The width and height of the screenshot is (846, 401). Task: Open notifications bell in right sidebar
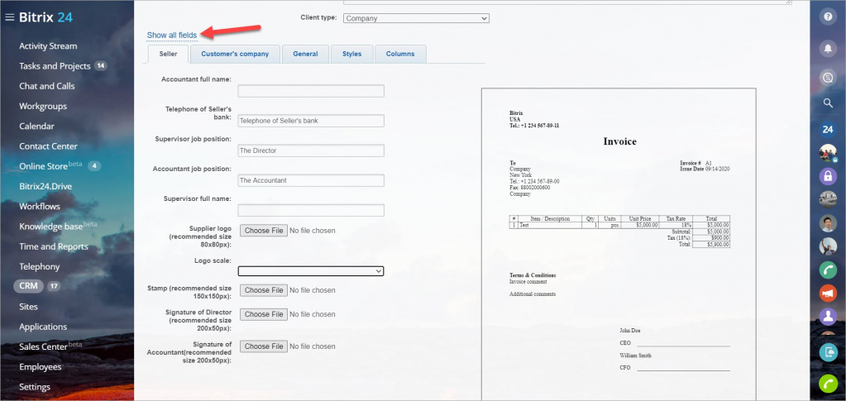828,49
